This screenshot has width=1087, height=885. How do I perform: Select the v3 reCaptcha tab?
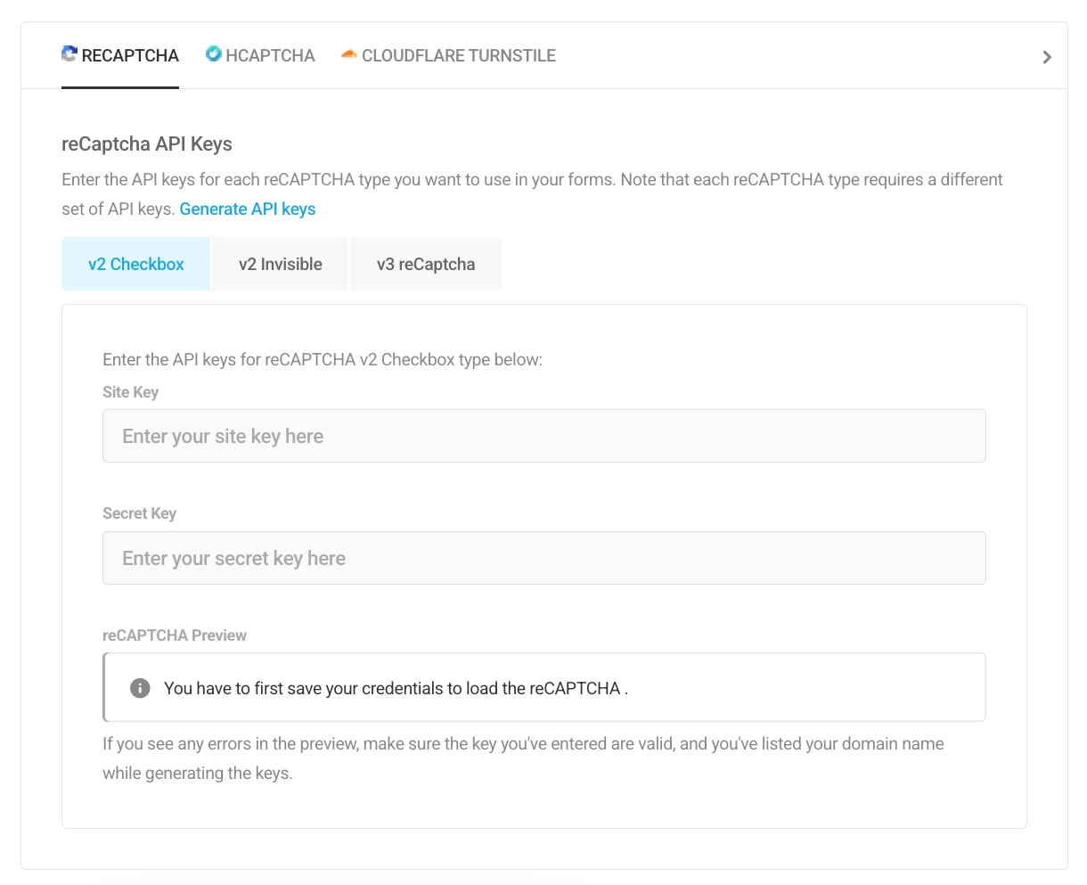pyautogui.click(x=426, y=264)
